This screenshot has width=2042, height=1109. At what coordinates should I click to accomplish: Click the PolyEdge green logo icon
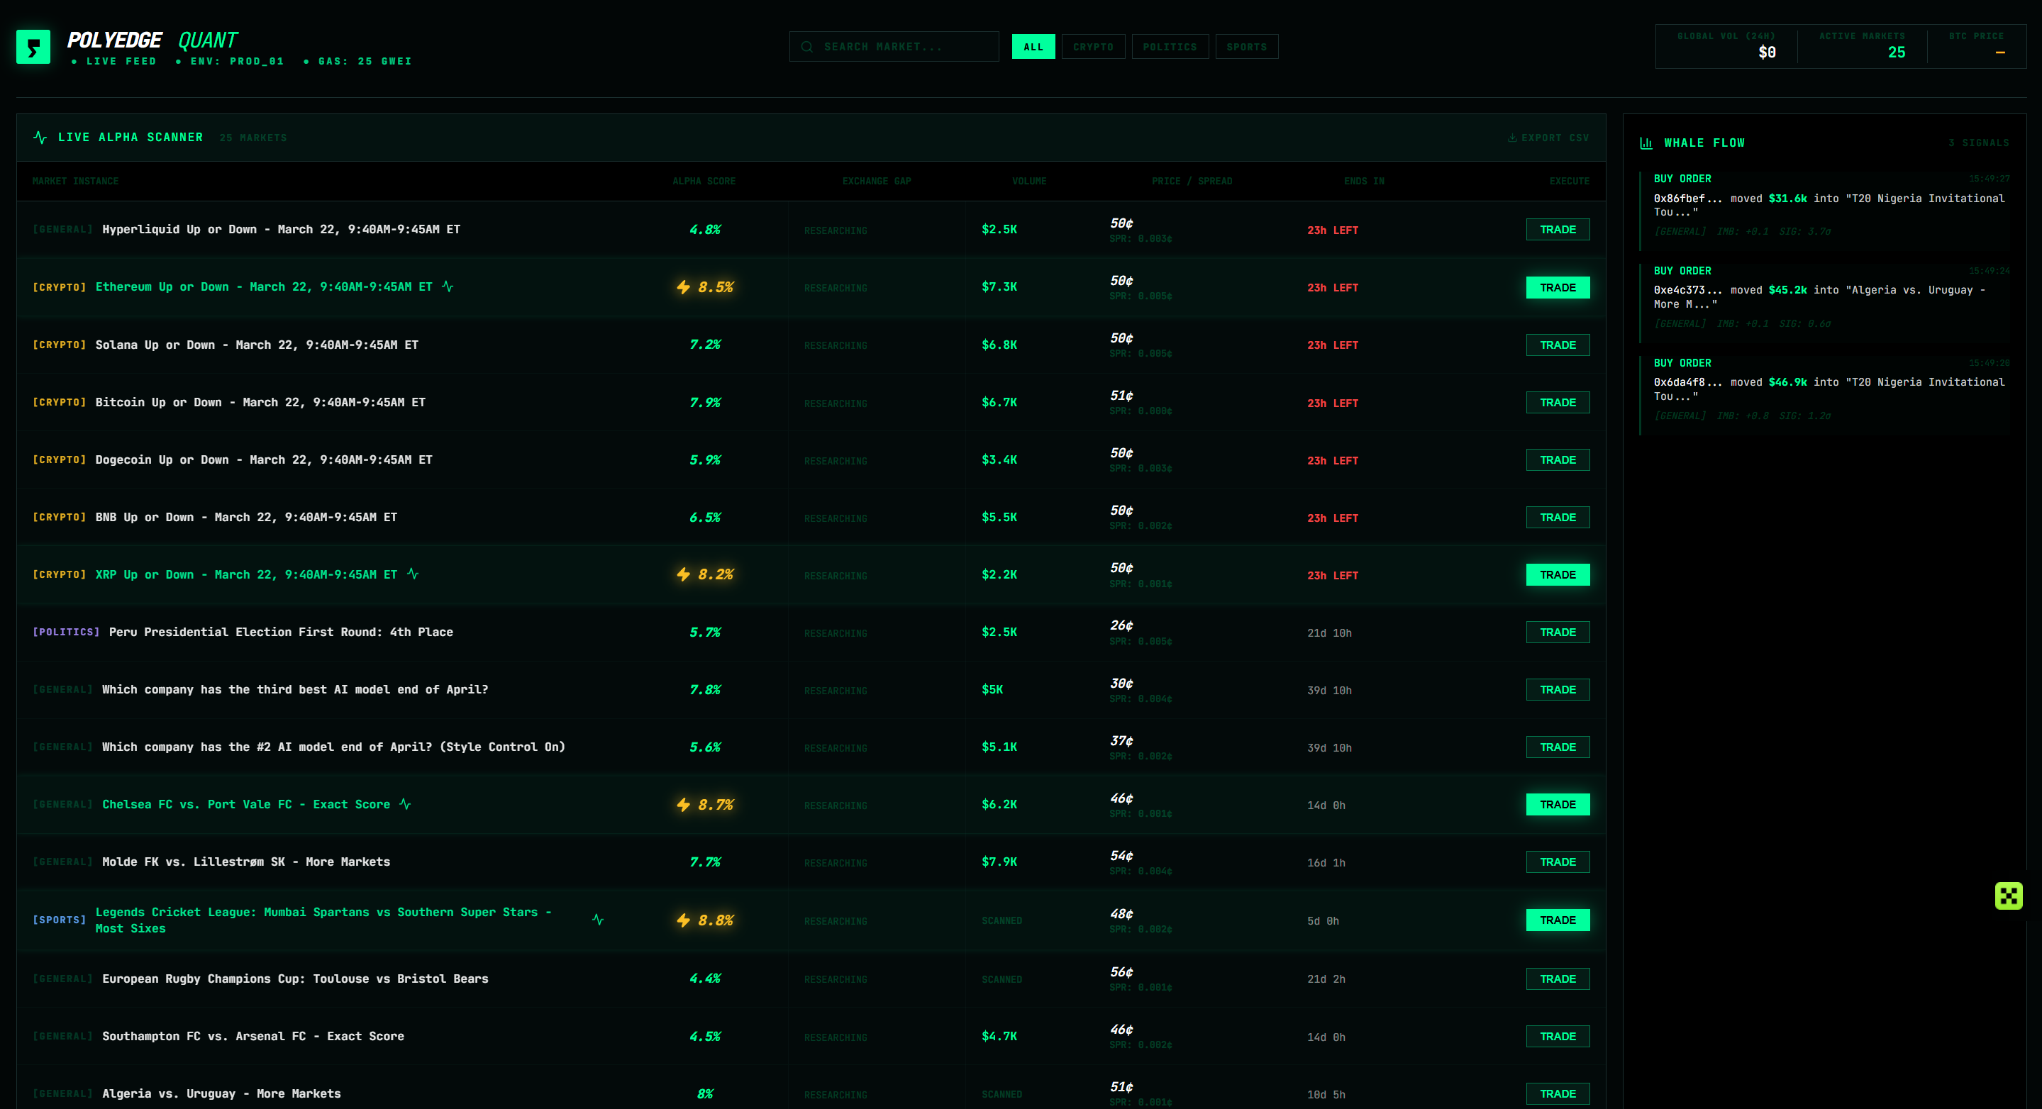(33, 47)
